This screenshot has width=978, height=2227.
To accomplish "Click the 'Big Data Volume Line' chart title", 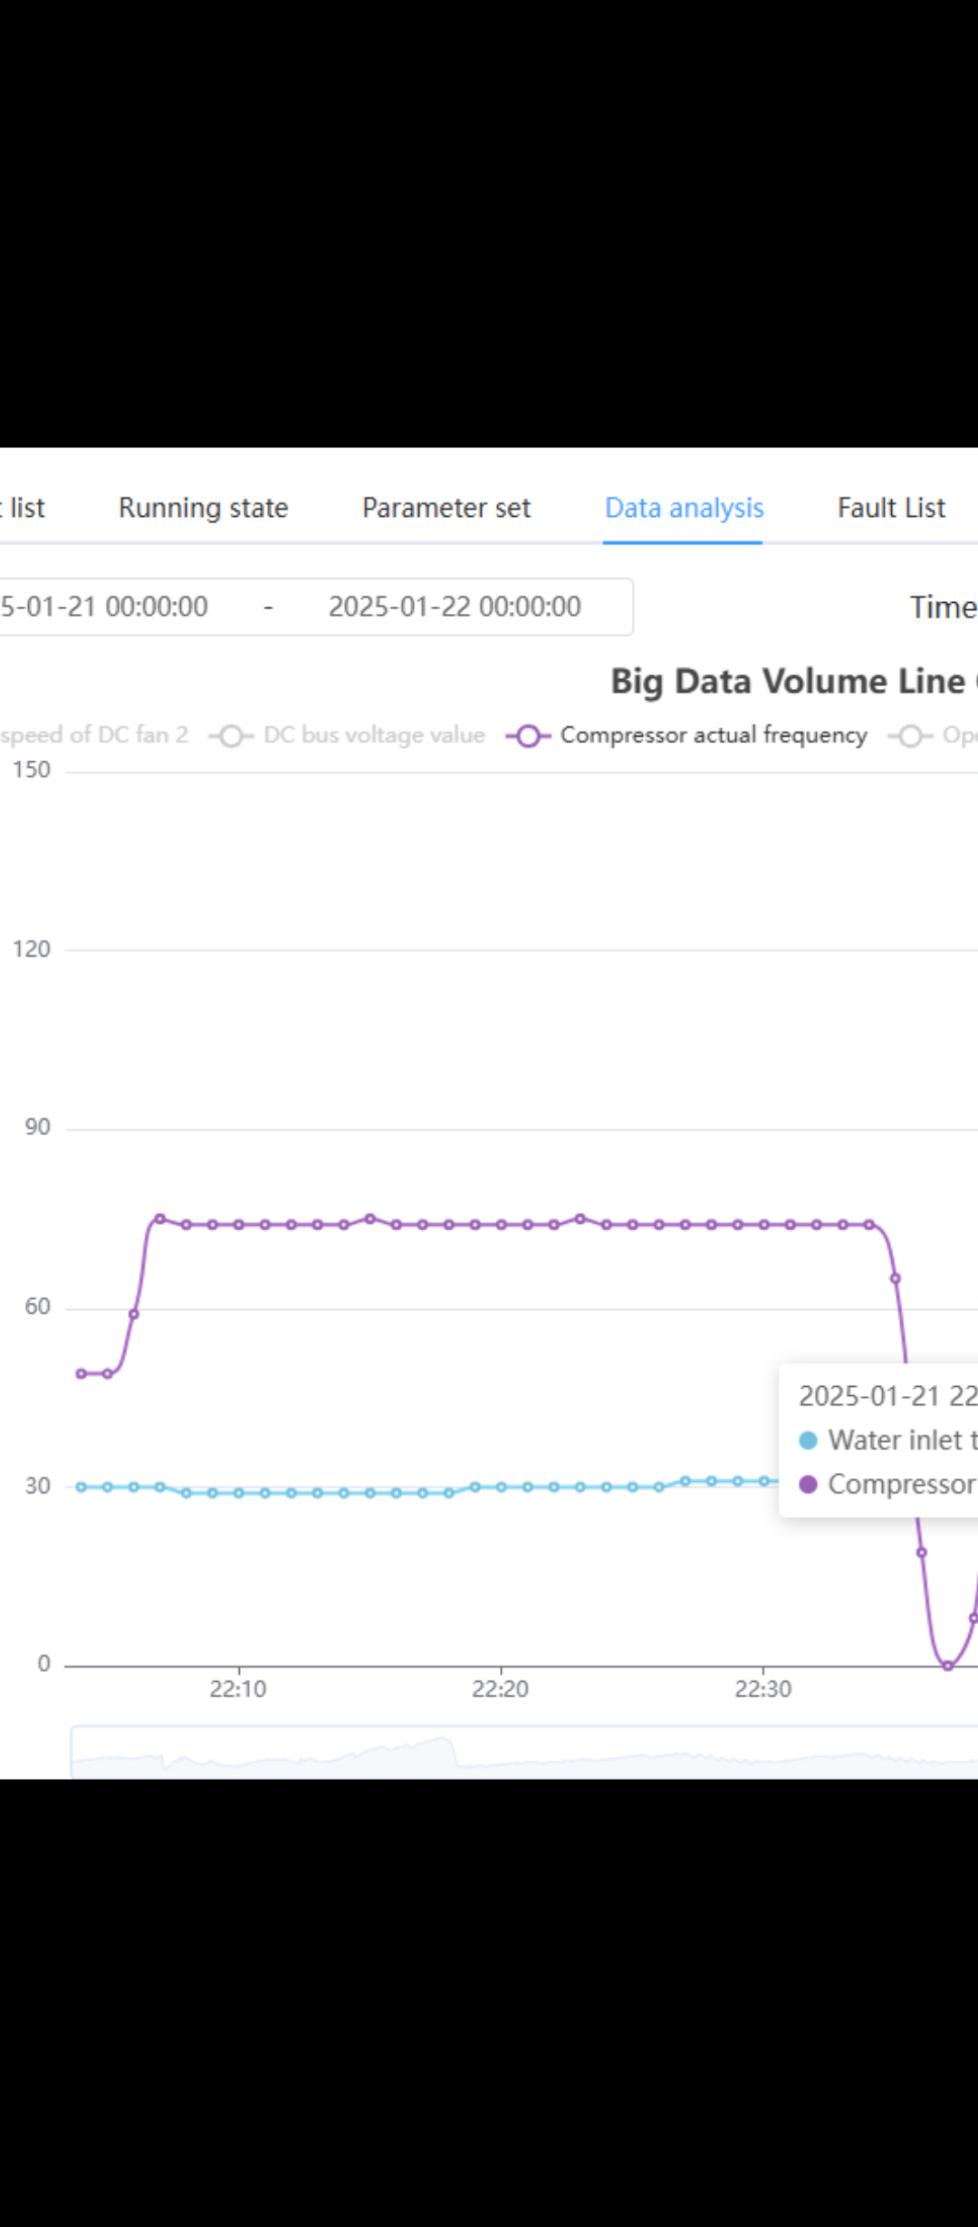I will click(788, 681).
